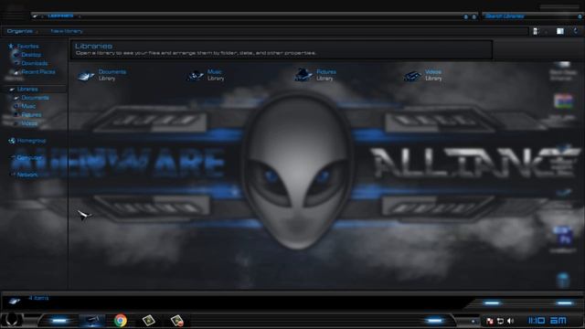This screenshot has width=585, height=329.
Task: Click the Documents library name text
Action: (x=112, y=71)
